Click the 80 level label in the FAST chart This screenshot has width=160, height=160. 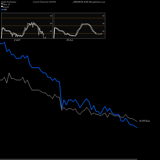point(51,16)
